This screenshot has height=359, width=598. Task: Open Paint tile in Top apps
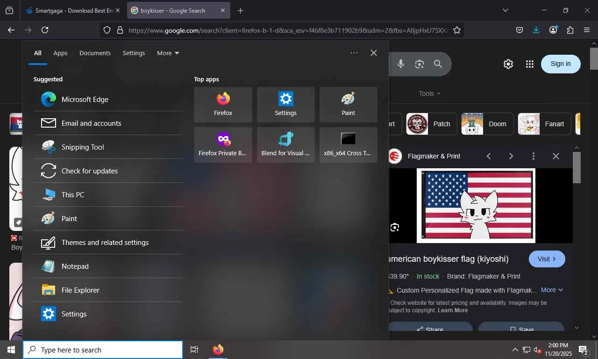[x=349, y=105]
